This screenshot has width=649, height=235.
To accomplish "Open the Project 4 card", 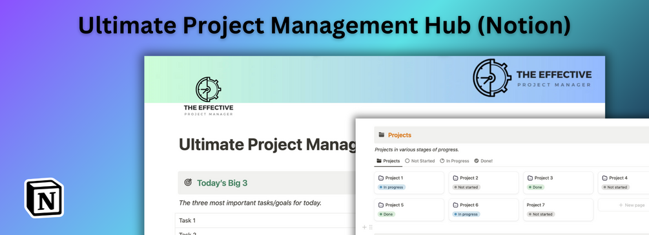I will pyautogui.click(x=623, y=183).
